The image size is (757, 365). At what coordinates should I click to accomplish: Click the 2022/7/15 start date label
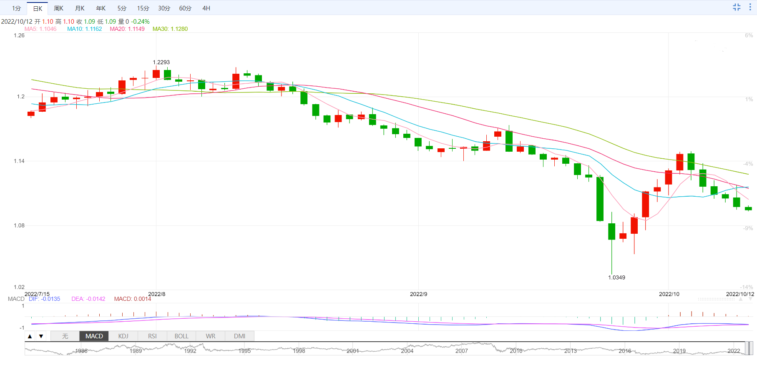pos(37,294)
